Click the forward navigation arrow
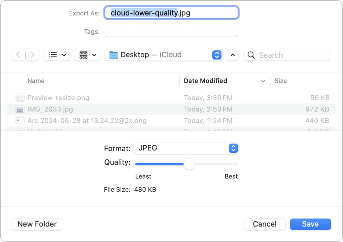The height and width of the screenshot is (242, 343). (x=32, y=55)
